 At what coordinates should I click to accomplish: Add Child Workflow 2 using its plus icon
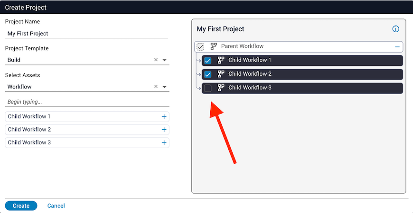[164, 130]
